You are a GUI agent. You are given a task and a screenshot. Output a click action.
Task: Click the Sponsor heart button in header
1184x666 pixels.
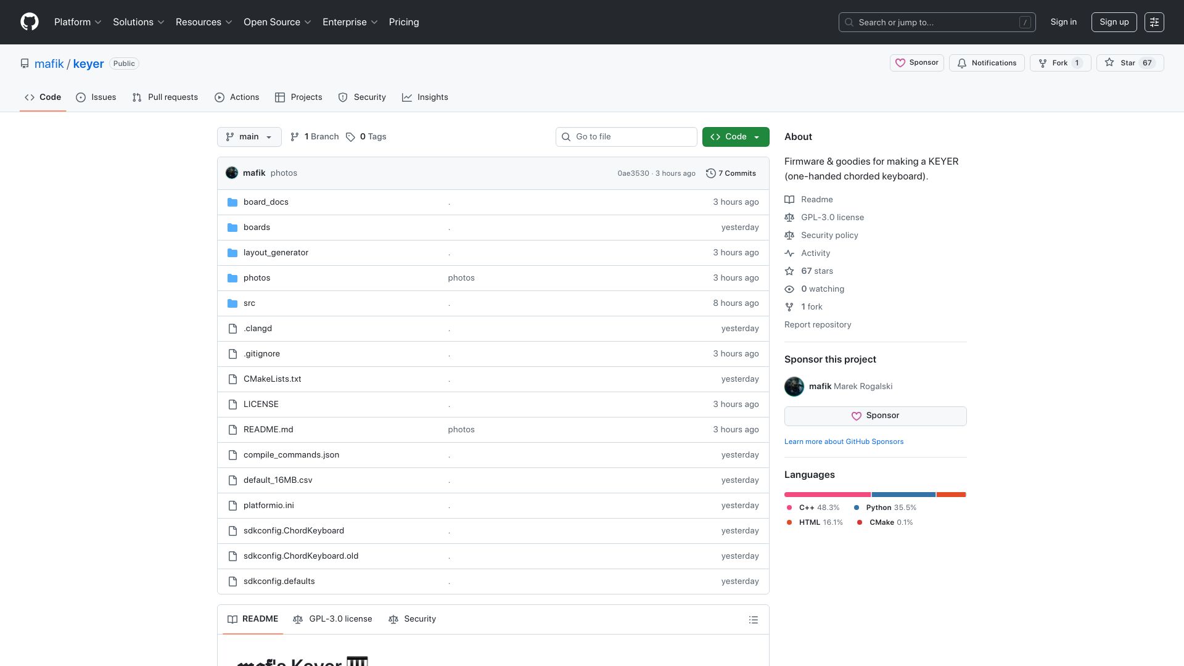point(916,63)
